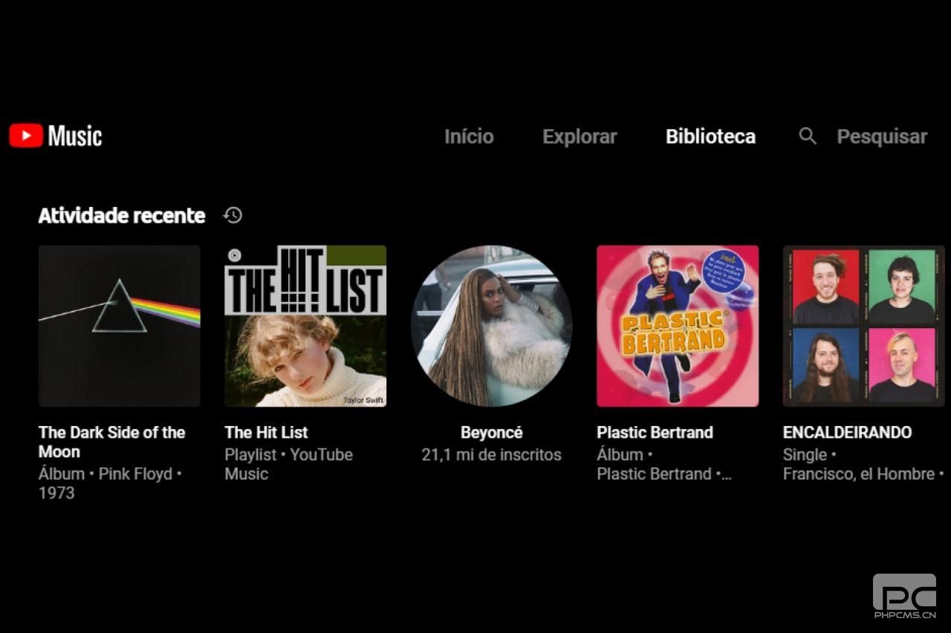
Task: Open Plastic Bertrand album cover
Action: pyautogui.click(x=678, y=326)
